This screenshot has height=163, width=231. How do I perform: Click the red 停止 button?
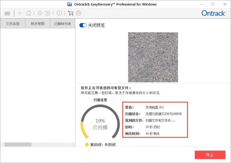[x=210, y=155]
